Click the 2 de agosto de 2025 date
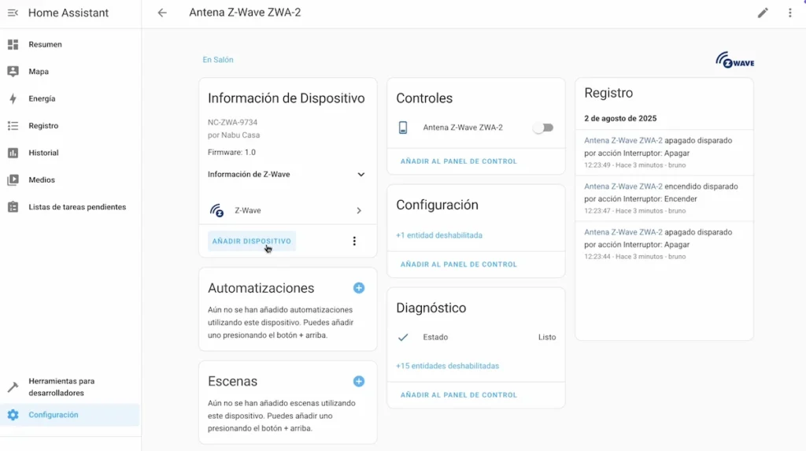 (x=620, y=118)
